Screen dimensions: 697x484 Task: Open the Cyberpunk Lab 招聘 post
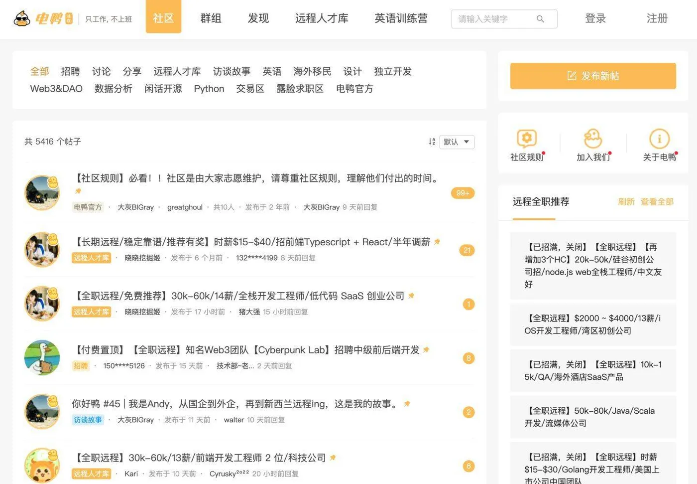click(246, 350)
